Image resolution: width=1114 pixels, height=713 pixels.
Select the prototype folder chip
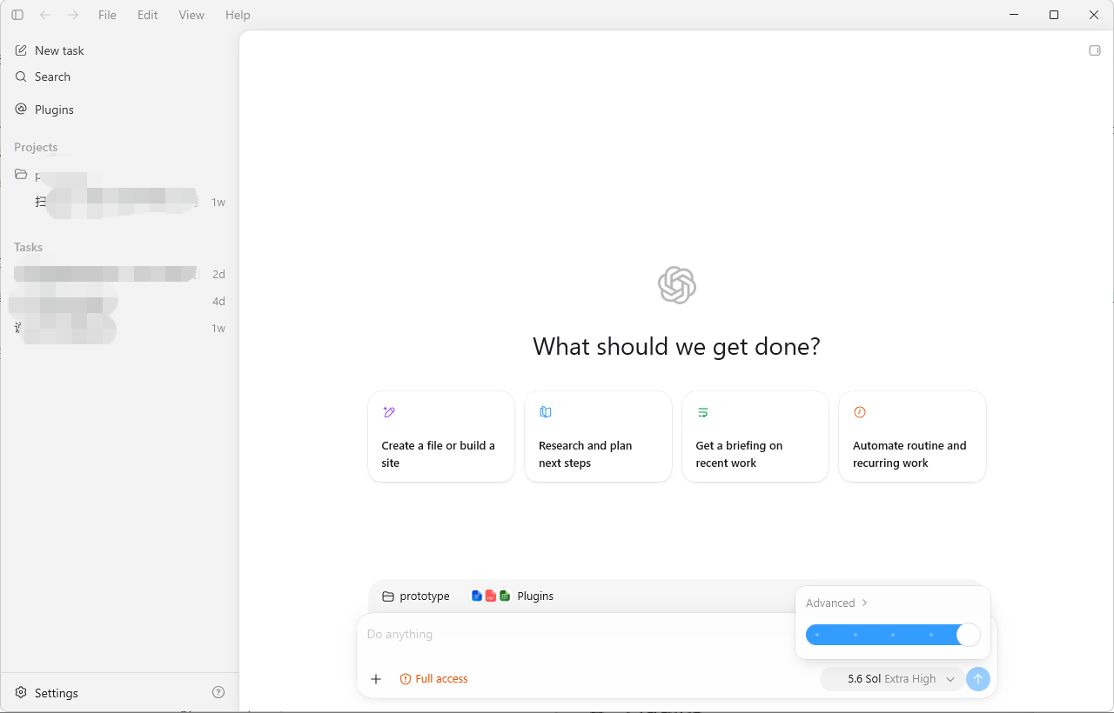(416, 596)
